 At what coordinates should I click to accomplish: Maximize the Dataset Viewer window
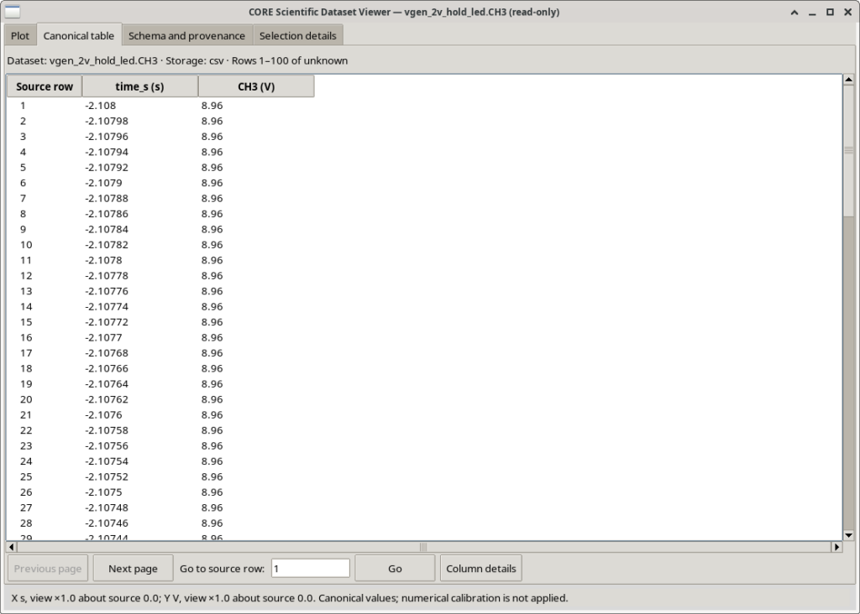tap(830, 12)
